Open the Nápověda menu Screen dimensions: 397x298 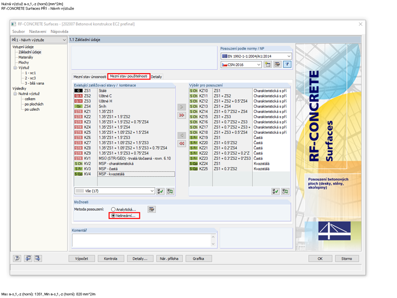click(x=60, y=31)
